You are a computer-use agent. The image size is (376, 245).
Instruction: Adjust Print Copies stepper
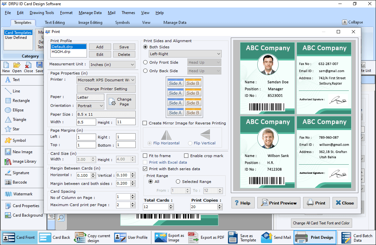coord(220,207)
